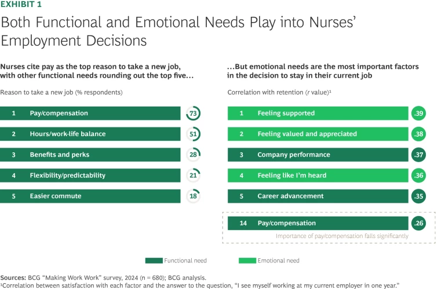445x289 pixels.
Task: Click the 28 percent circle indicator
Action: tap(193, 155)
